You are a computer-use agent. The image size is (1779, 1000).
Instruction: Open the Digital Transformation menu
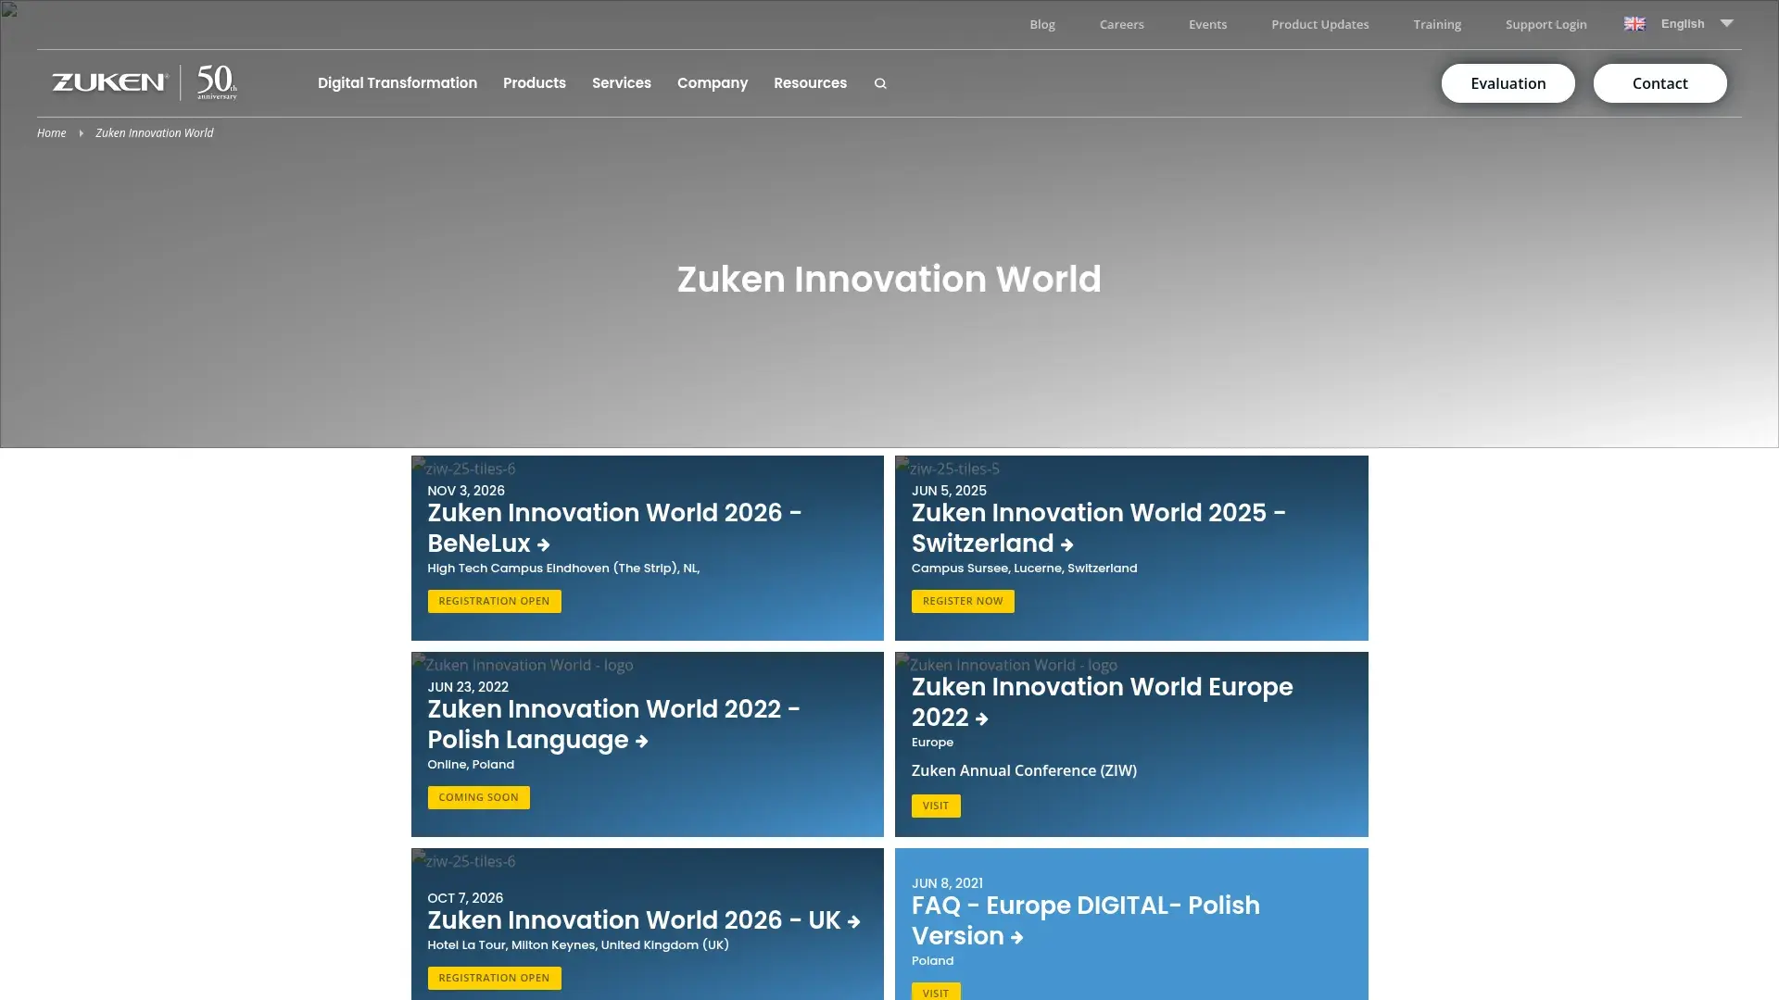pyautogui.click(x=397, y=83)
